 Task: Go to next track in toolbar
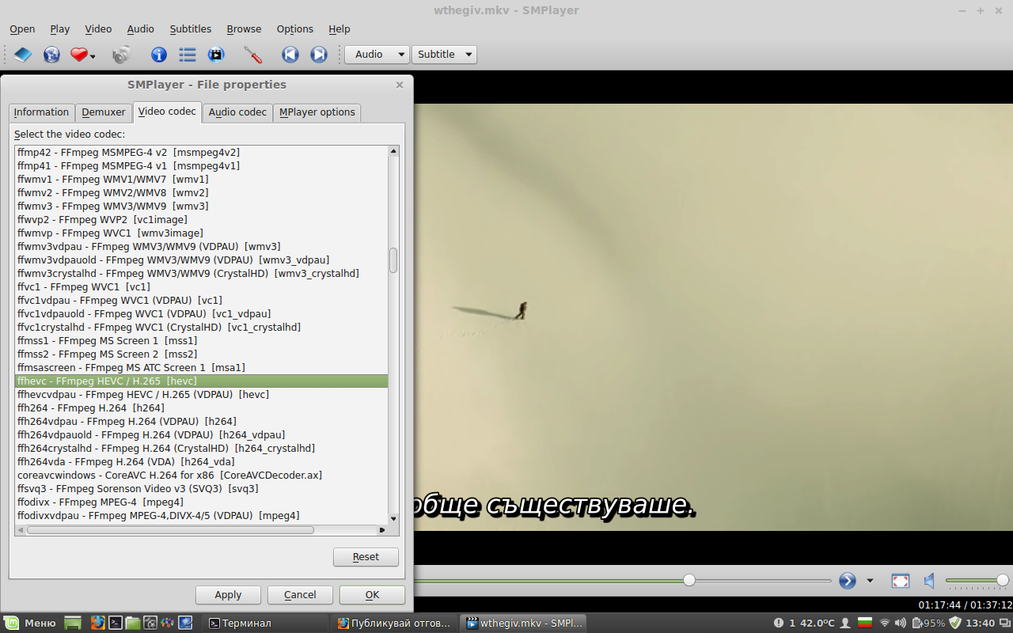(x=318, y=55)
